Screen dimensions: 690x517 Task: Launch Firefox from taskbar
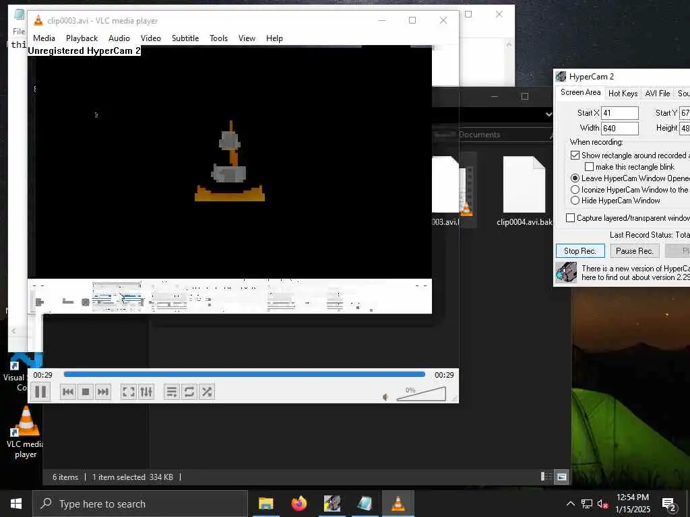click(299, 504)
